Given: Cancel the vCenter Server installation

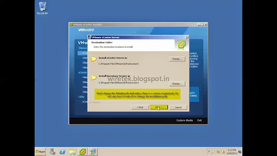Looking at the screenshot, I should tap(178, 107).
